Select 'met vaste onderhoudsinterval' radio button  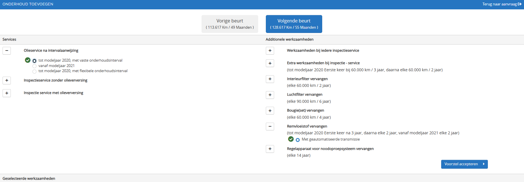34,61
